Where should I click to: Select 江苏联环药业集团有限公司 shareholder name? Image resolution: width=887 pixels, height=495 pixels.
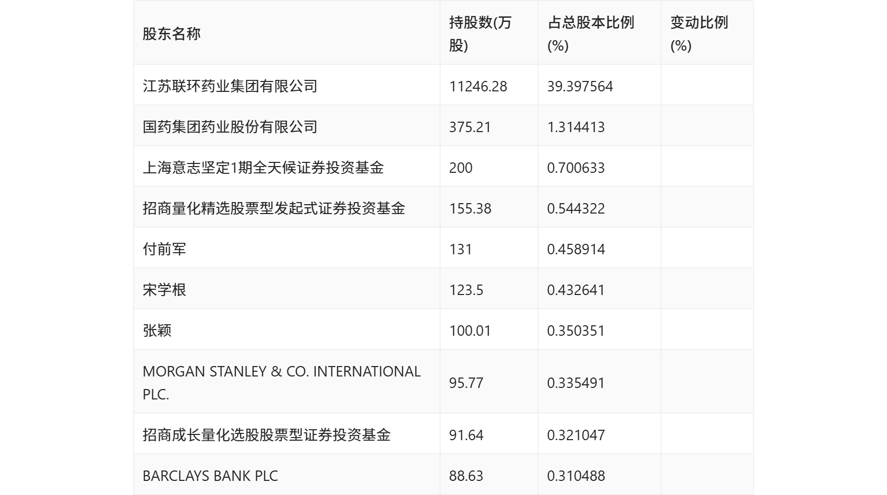click(230, 86)
